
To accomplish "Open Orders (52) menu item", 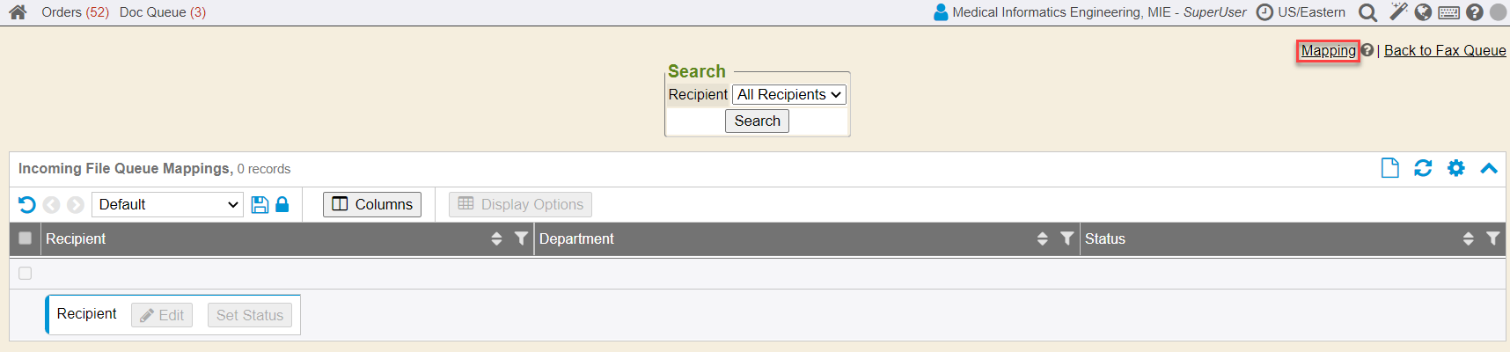I will pyautogui.click(x=75, y=12).
